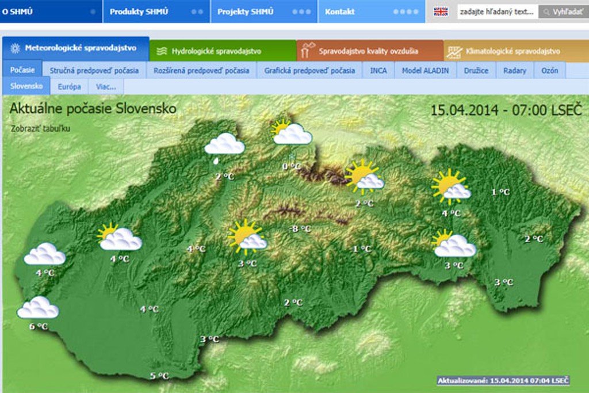
Task: Select the Model ALADIN tab
Action: tap(425, 71)
